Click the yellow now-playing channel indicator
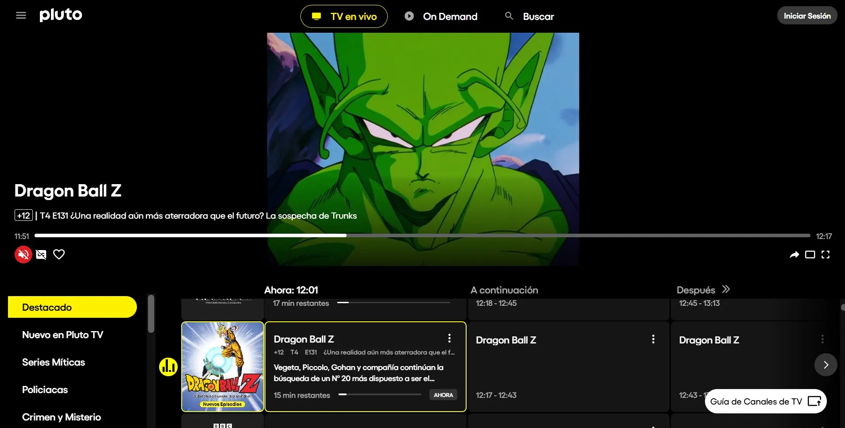The image size is (845, 428). tap(168, 366)
